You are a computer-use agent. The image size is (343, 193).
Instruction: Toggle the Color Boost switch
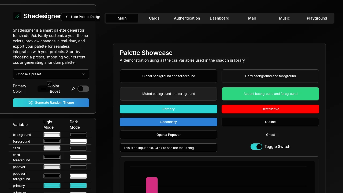click(x=83, y=89)
